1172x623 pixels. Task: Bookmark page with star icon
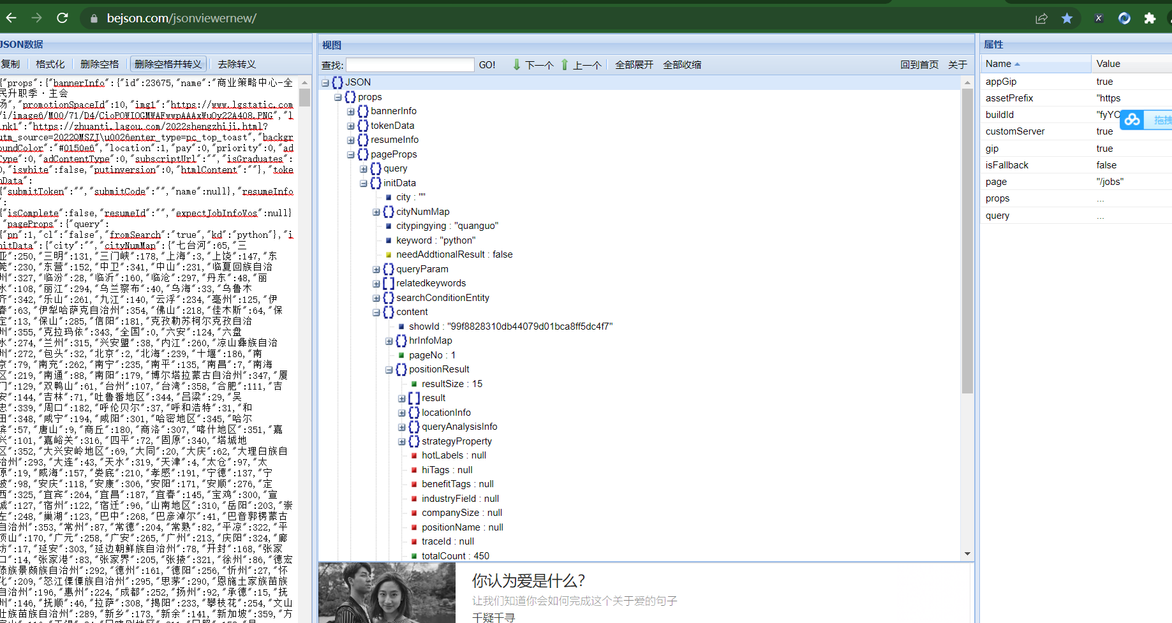(1067, 18)
